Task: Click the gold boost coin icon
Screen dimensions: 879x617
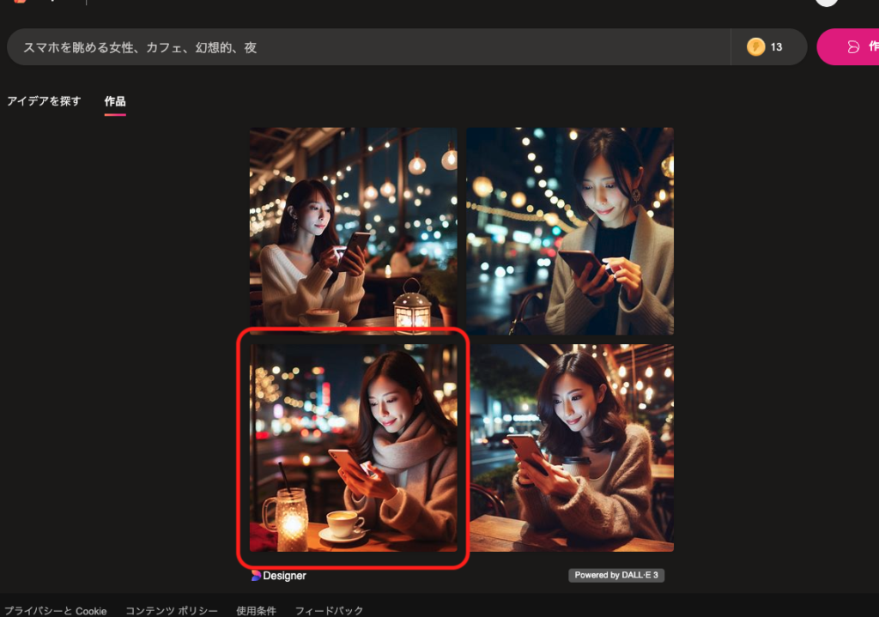Action: pos(755,47)
